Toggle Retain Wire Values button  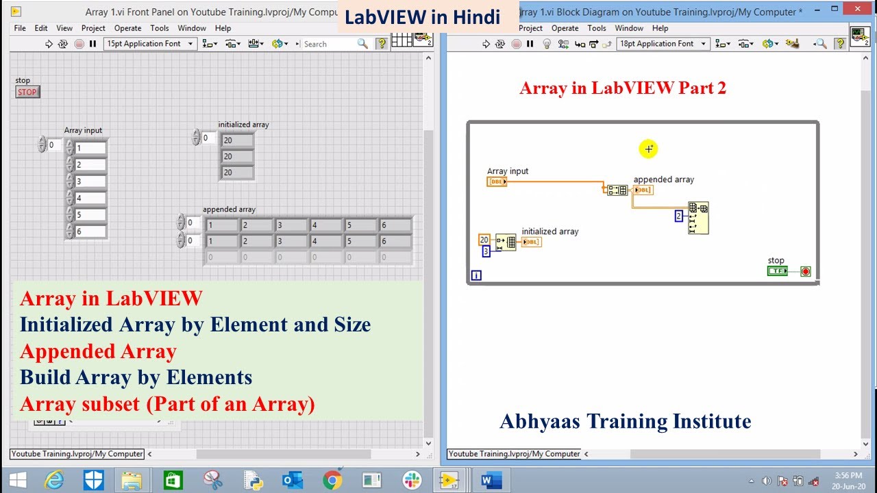(x=563, y=44)
